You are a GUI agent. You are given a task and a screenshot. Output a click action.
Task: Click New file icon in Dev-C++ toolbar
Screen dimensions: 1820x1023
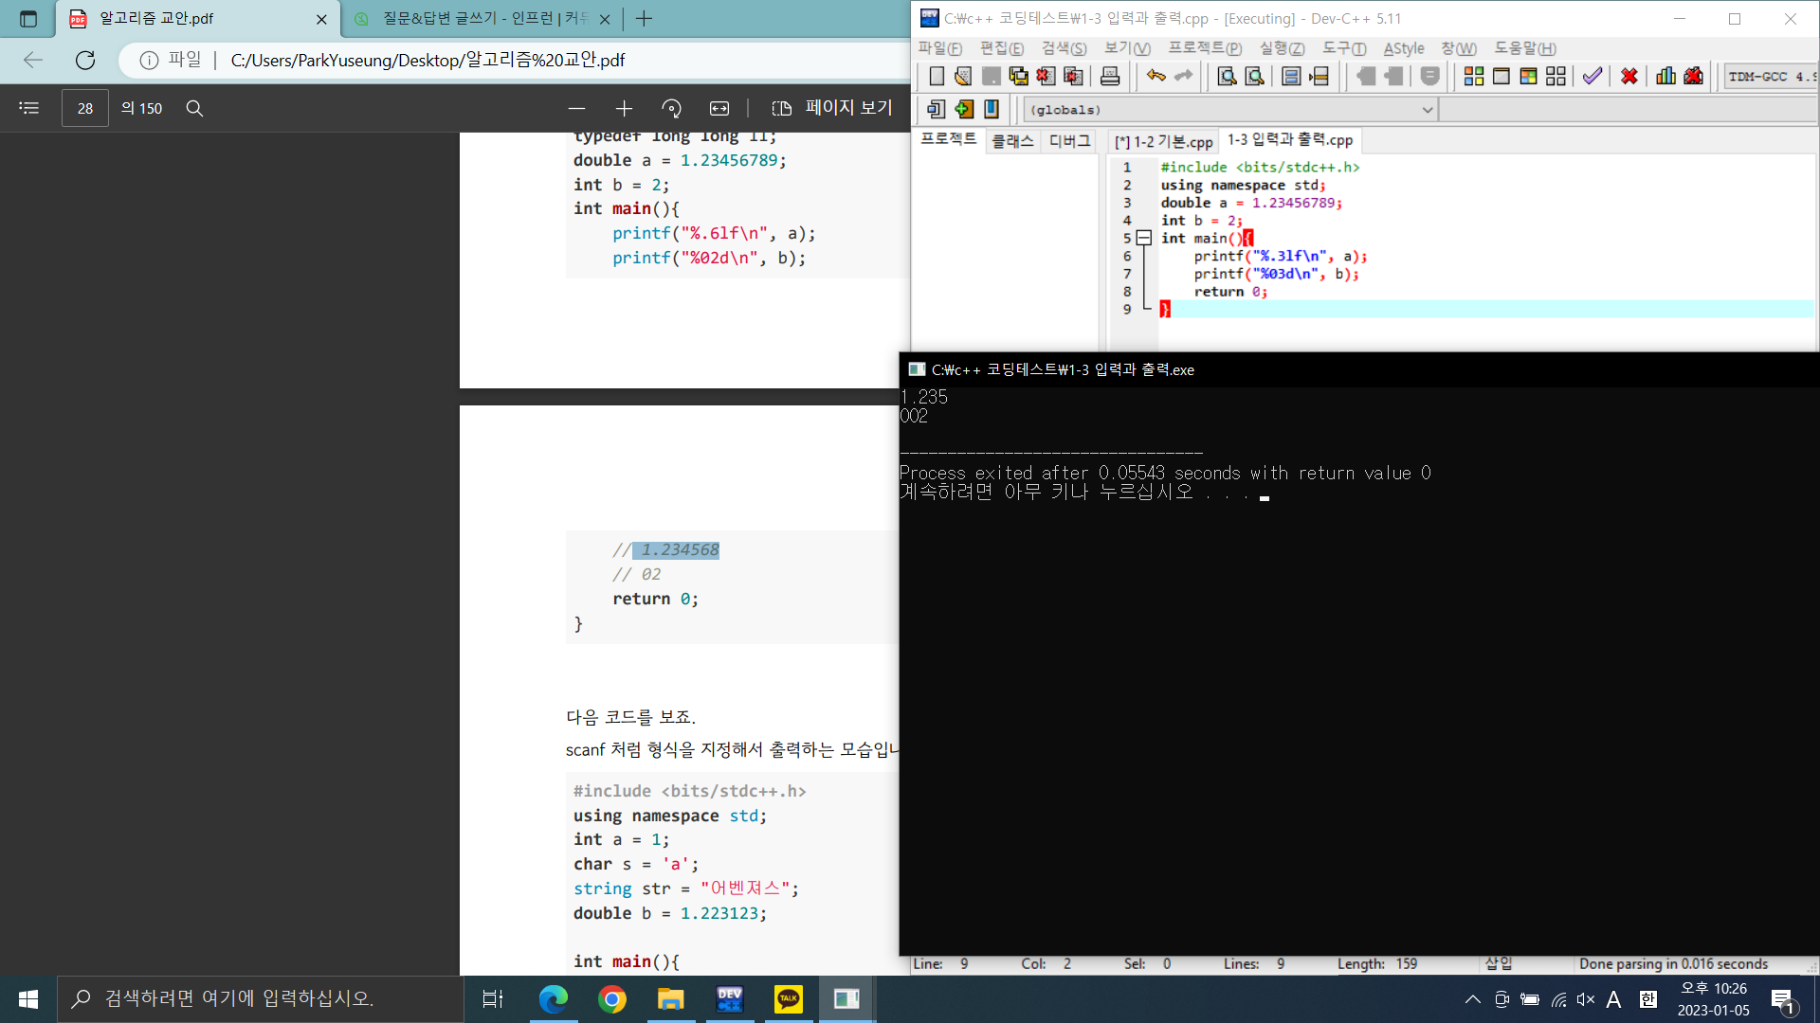pyautogui.click(x=937, y=77)
